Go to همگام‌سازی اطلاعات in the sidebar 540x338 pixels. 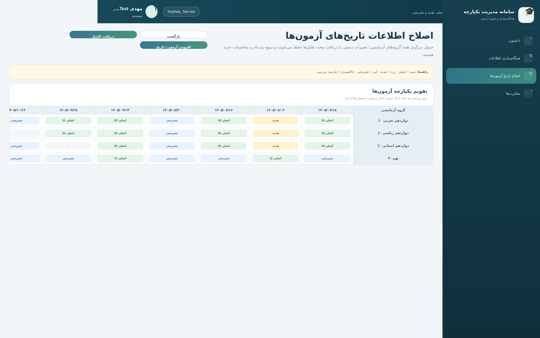click(x=491, y=58)
